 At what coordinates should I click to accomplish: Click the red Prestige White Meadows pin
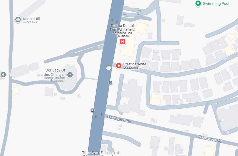point(118,66)
